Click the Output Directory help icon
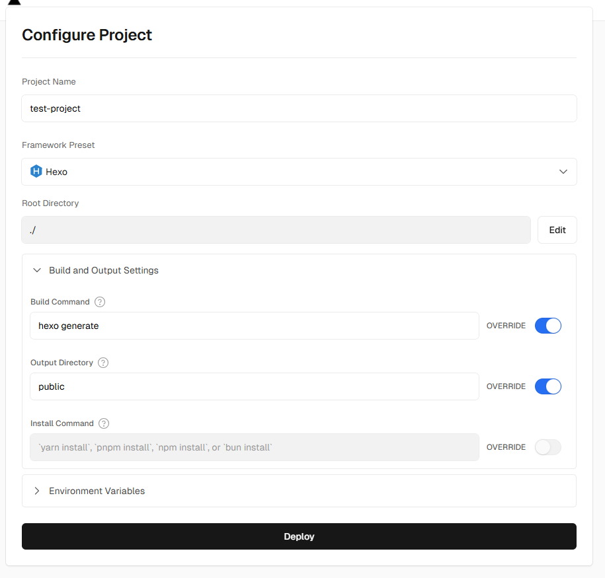The height and width of the screenshot is (578, 605). click(103, 363)
